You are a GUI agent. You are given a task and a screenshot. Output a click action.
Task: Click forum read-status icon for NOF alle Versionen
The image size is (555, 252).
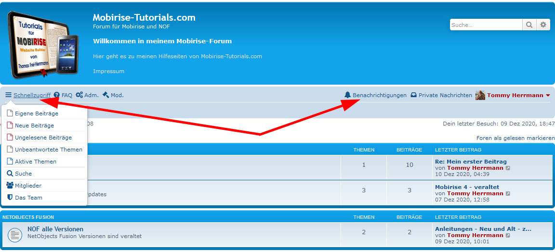click(15, 235)
